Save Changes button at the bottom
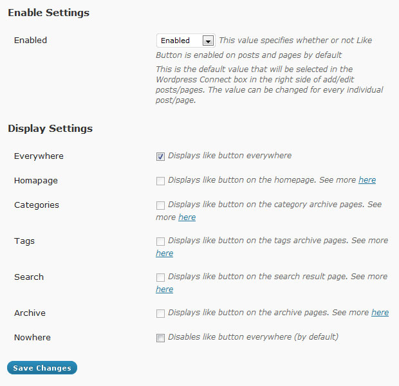Image resolution: width=399 pixels, height=386 pixels. point(42,368)
